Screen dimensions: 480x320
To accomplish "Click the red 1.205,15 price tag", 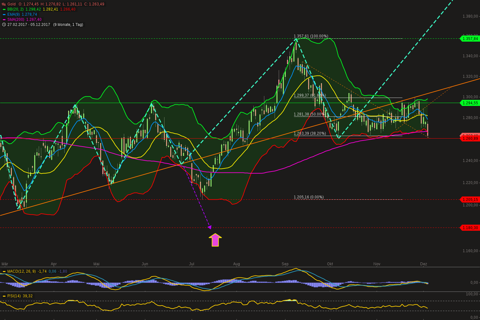I will click(469, 199).
